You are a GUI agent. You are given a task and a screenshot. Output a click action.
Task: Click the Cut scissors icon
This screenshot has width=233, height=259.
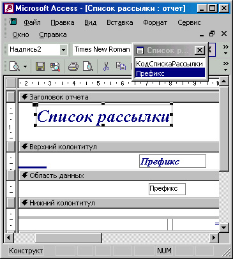(106, 66)
